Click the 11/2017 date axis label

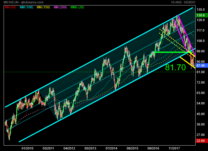(x=174, y=148)
